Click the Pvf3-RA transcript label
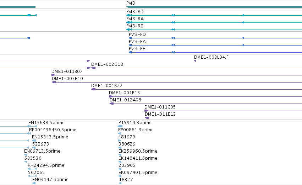 point(135,19)
